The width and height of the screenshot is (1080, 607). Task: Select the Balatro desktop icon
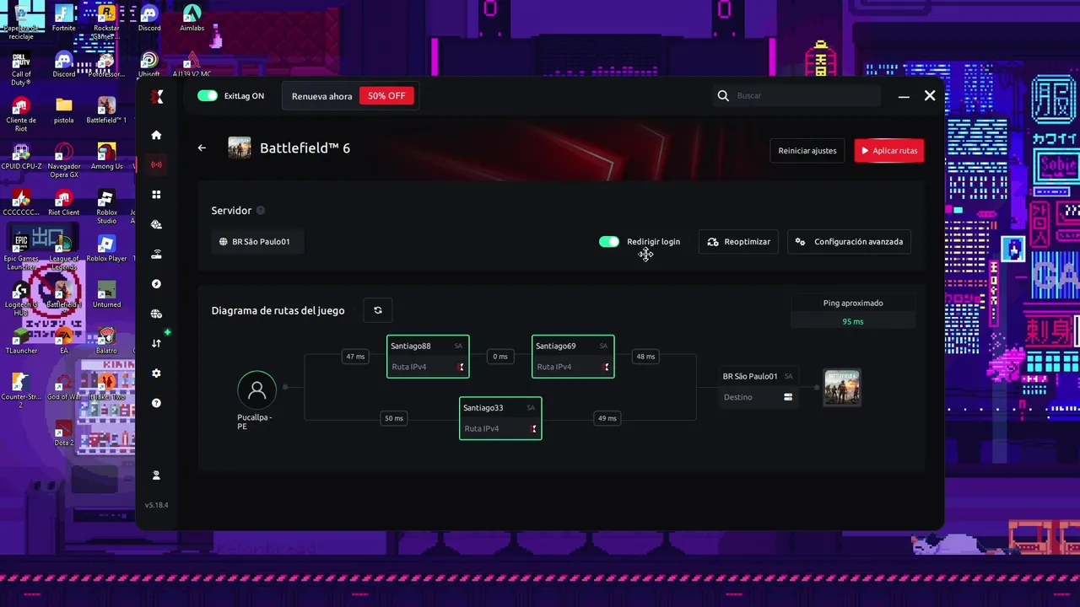[x=106, y=341]
